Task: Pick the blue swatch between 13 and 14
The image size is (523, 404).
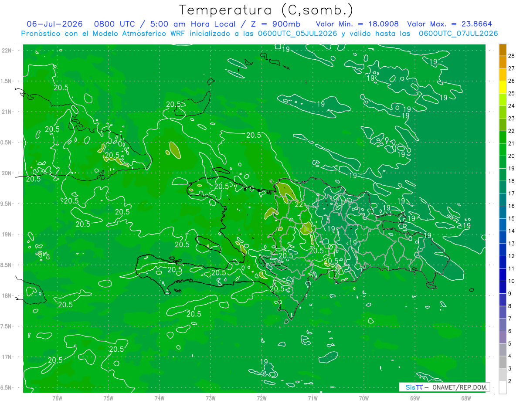Action: point(503,237)
